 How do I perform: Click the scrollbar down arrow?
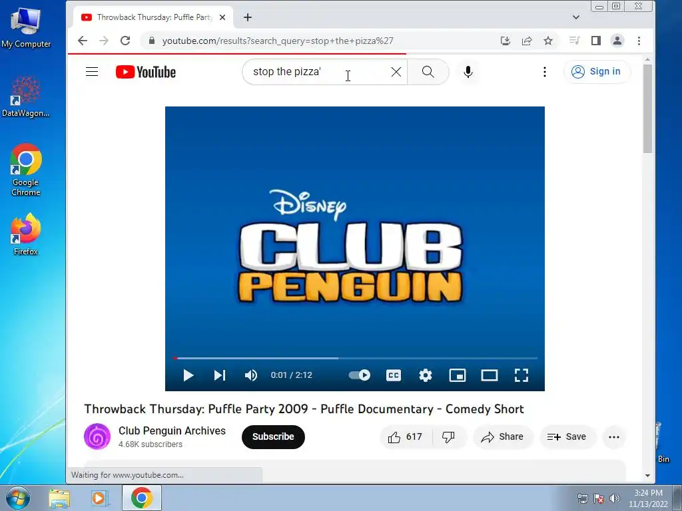tap(647, 476)
